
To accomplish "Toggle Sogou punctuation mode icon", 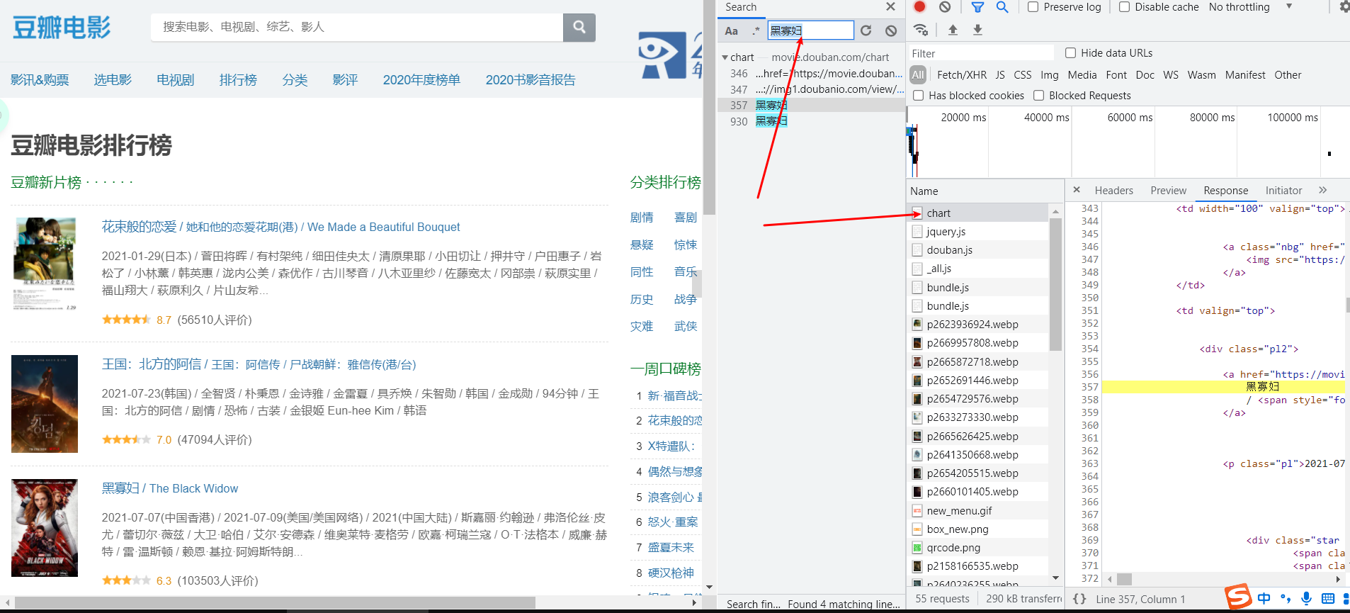I will click(1286, 599).
